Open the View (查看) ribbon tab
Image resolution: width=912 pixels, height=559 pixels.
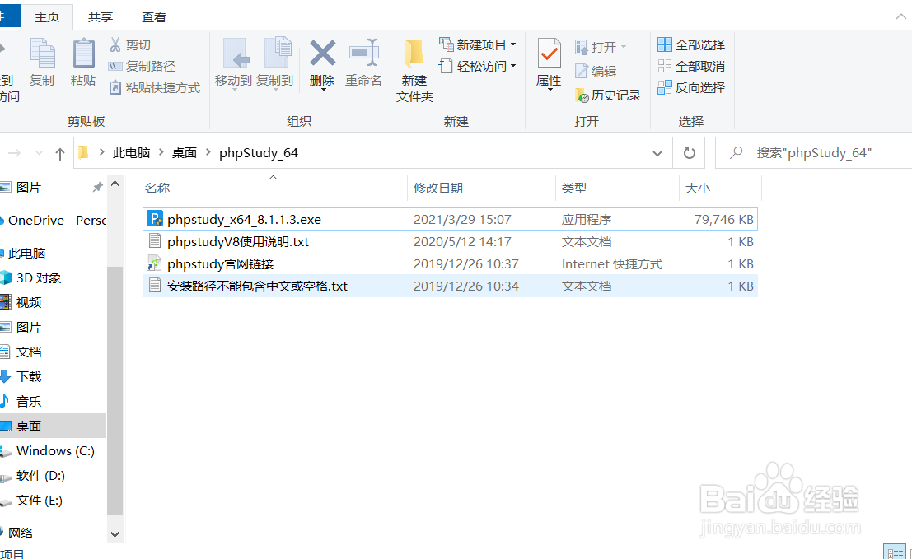(153, 16)
